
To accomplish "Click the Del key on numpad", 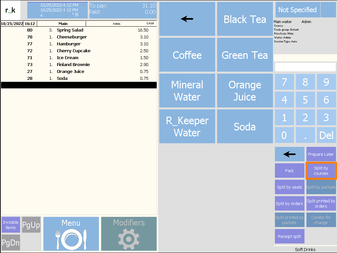I will (x=326, y=135).
